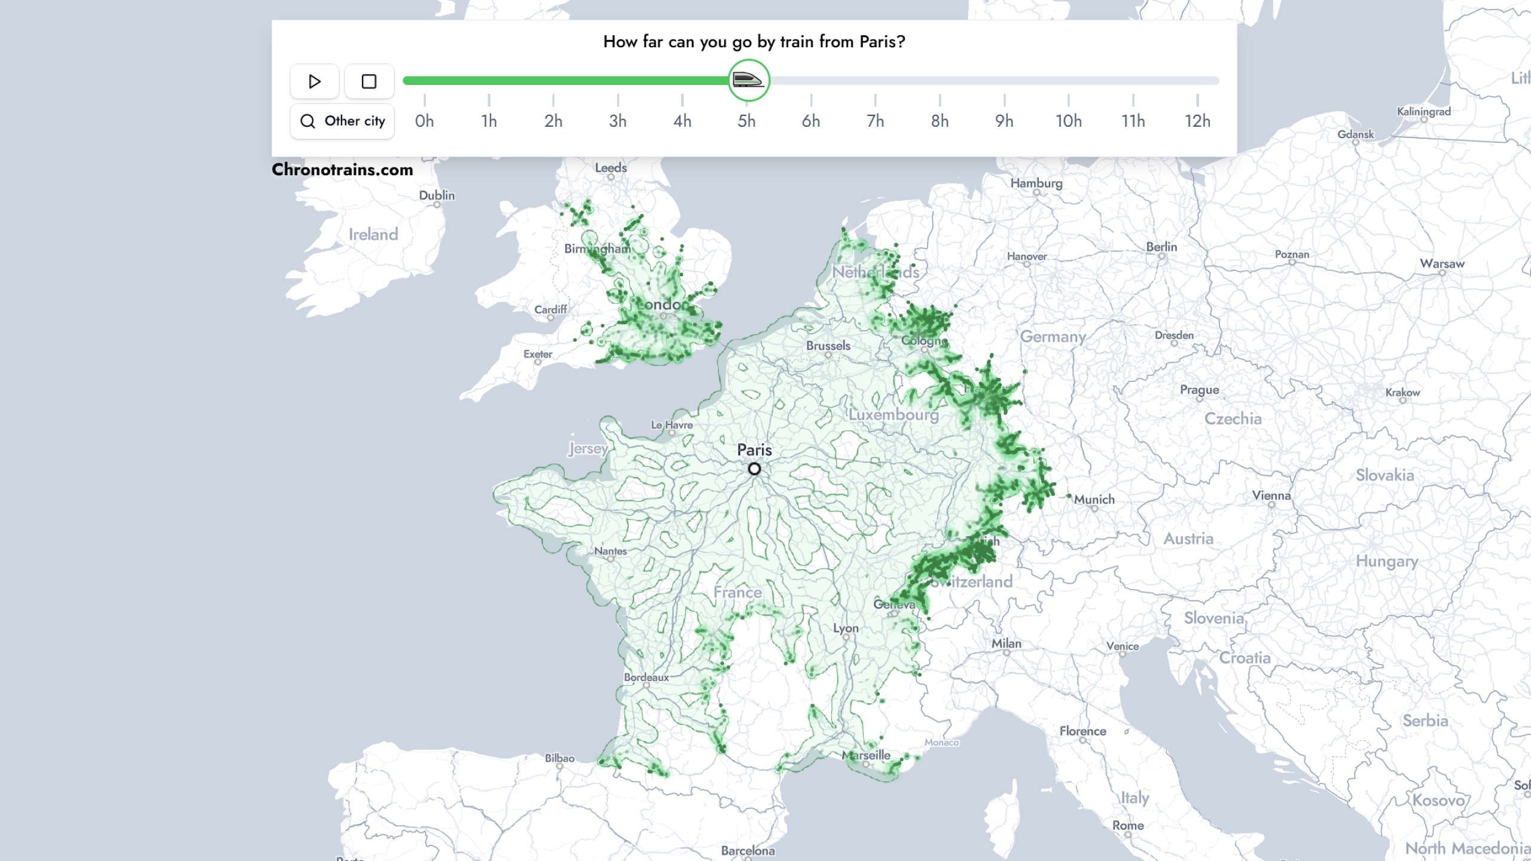Click Dublin on the map
1531x861 pixels.
coord(437,196)
